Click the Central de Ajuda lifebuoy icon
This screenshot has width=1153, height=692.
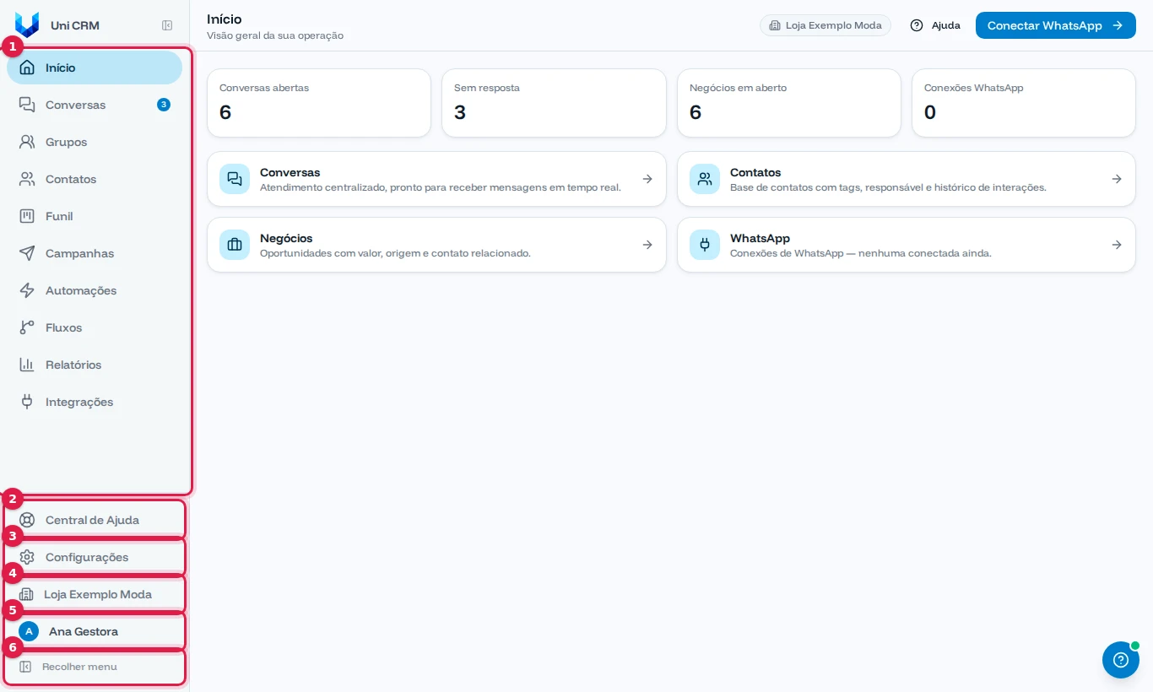27,520
